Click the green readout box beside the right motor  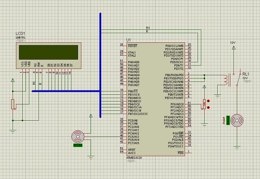(x=228, y=120)
